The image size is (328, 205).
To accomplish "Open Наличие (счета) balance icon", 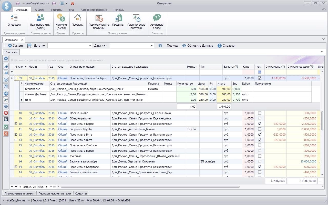I will coord(61,22).
